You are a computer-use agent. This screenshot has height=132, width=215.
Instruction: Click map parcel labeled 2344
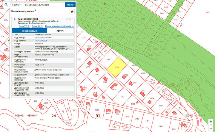tap(96, 75)
